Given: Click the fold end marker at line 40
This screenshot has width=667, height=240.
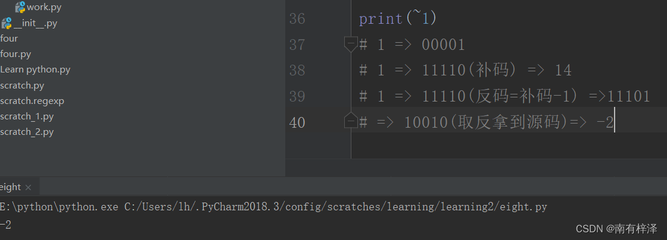Looking at the screenshot, I should coord(351,121).
